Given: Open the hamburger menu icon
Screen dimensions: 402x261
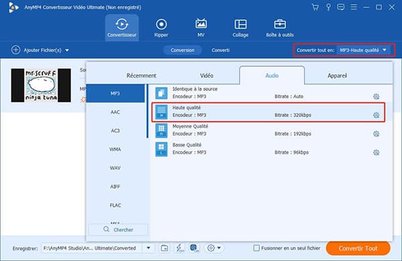Looking at the screenshot, I should [354, 7].
